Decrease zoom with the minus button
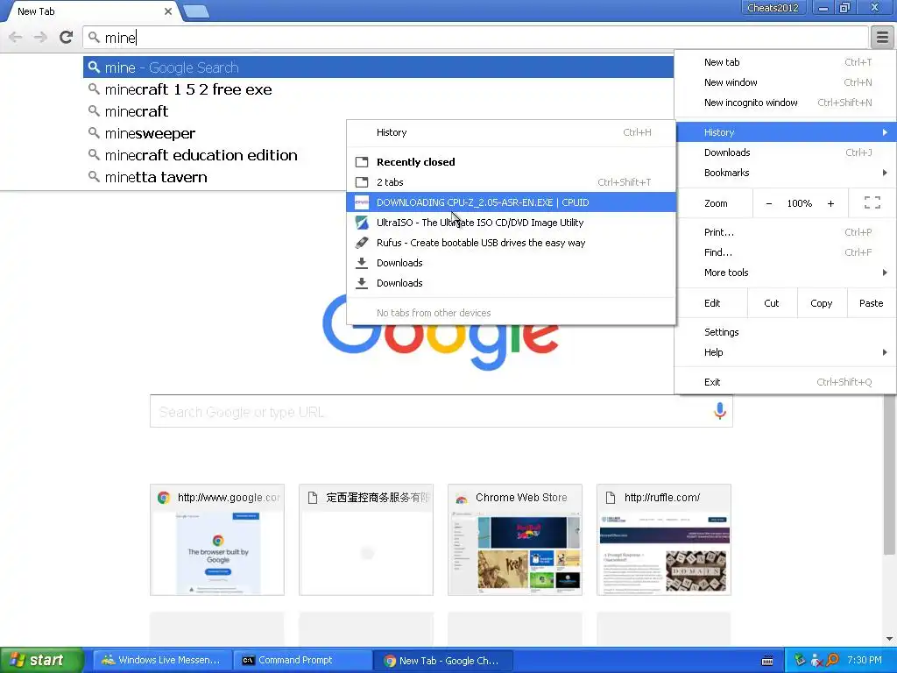Screen dimensions: 897x673 pyautogui.click(x=769, y=203)
